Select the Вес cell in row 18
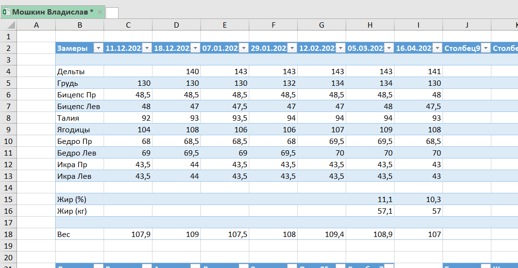The width and height of the screenshot is (518, 268). click(x=79, y=235)
